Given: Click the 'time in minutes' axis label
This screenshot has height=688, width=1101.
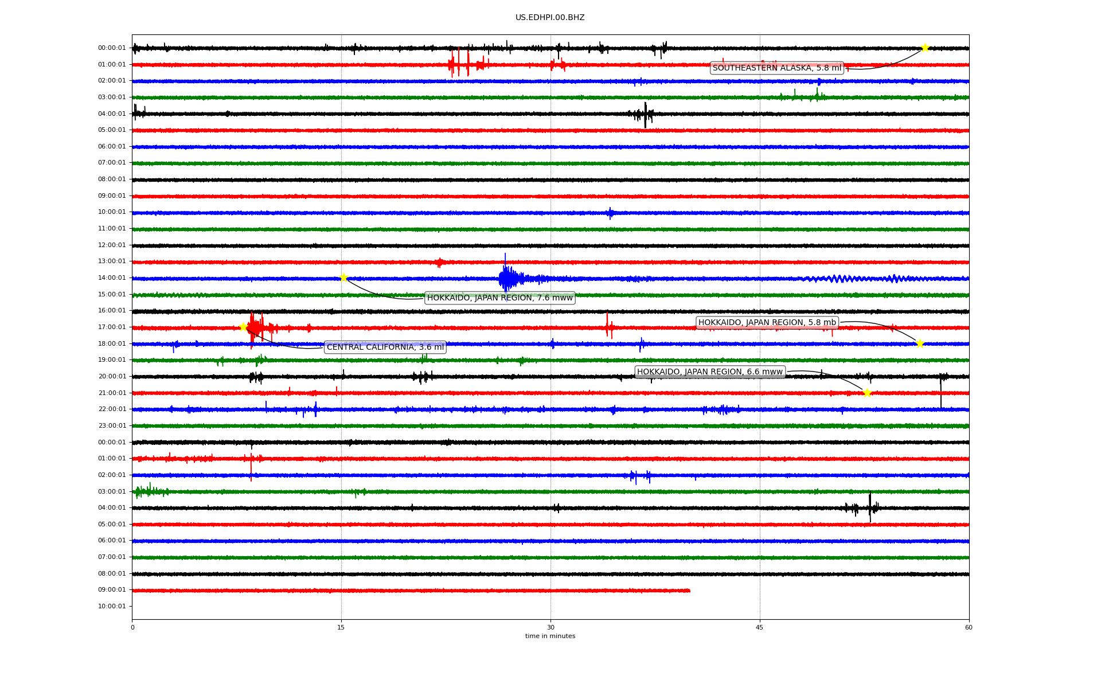Looking at the screenshot, I should [550, 636].
